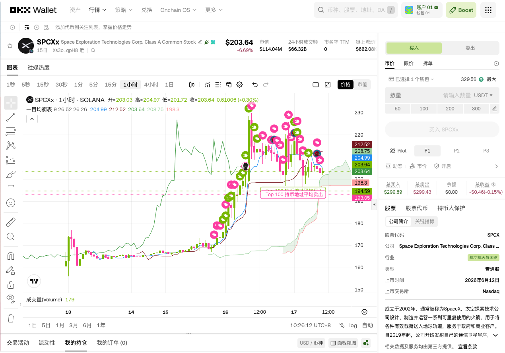505x353 pixels.
Task: Select the brush drawing tool
Action: pos(11,174)
